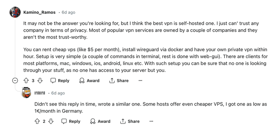Click the 6d ago timestamp on I1III1I's reply
276x131 pixels.
pos(58,93)
